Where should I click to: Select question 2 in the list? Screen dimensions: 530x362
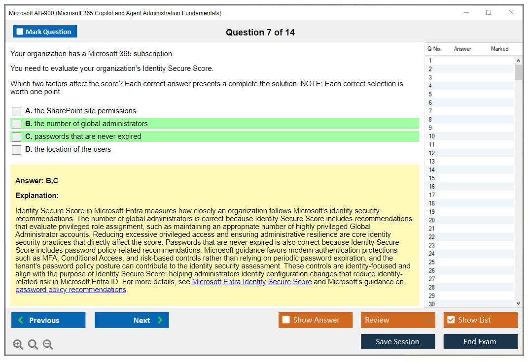tap(469, 69)
